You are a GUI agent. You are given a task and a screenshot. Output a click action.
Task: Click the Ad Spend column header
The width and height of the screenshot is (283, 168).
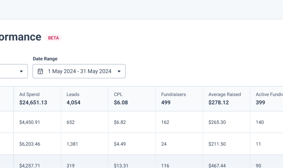[29, 94]
